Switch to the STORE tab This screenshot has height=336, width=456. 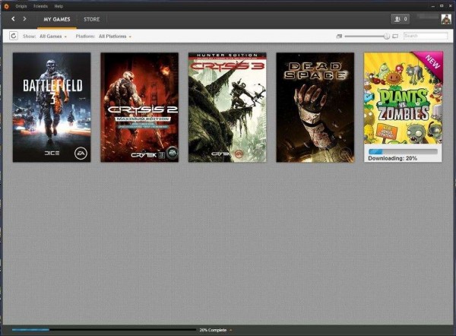(x=92, y=20)
